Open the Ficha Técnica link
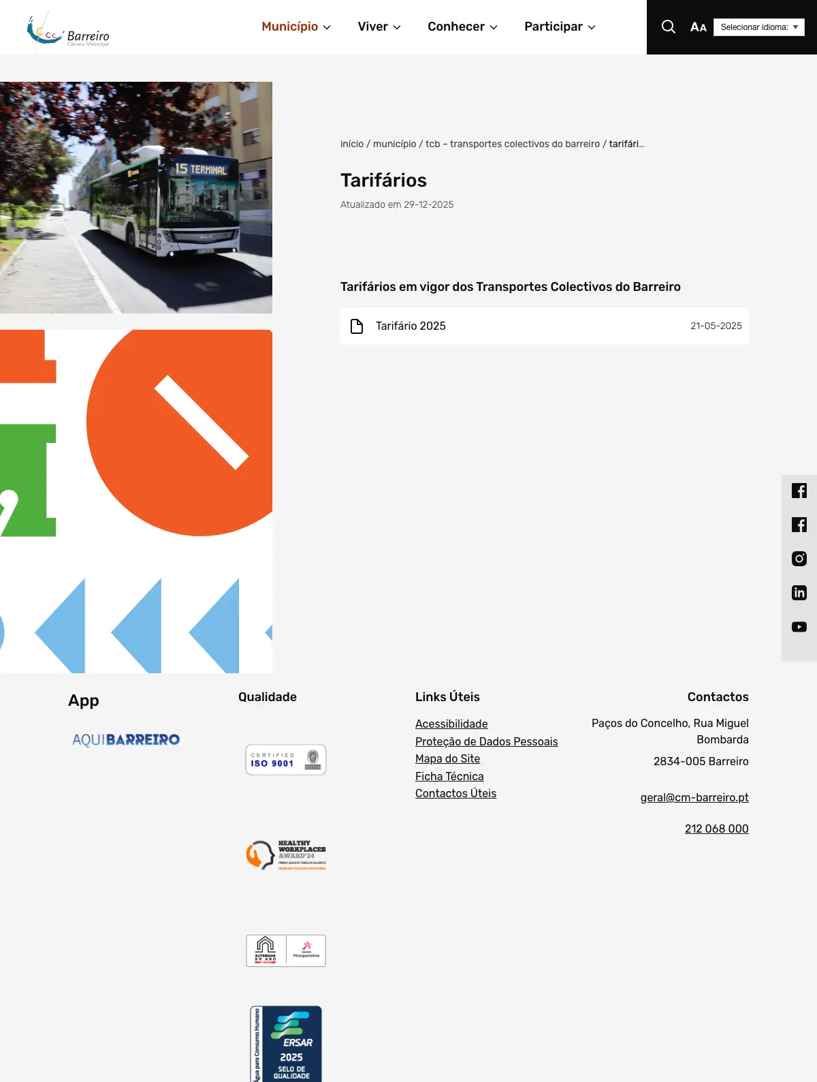Viewport: 817px width, 1082px height. click(x=449, y=776)
